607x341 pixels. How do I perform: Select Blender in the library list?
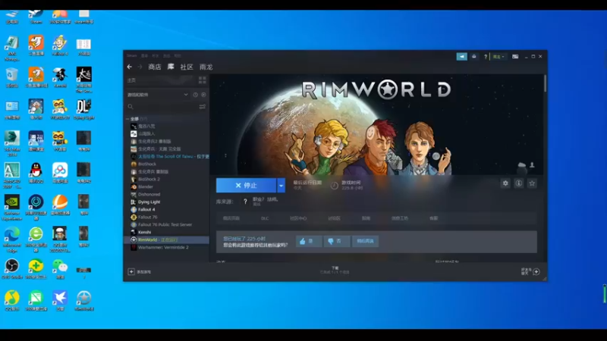pos(146,186)
